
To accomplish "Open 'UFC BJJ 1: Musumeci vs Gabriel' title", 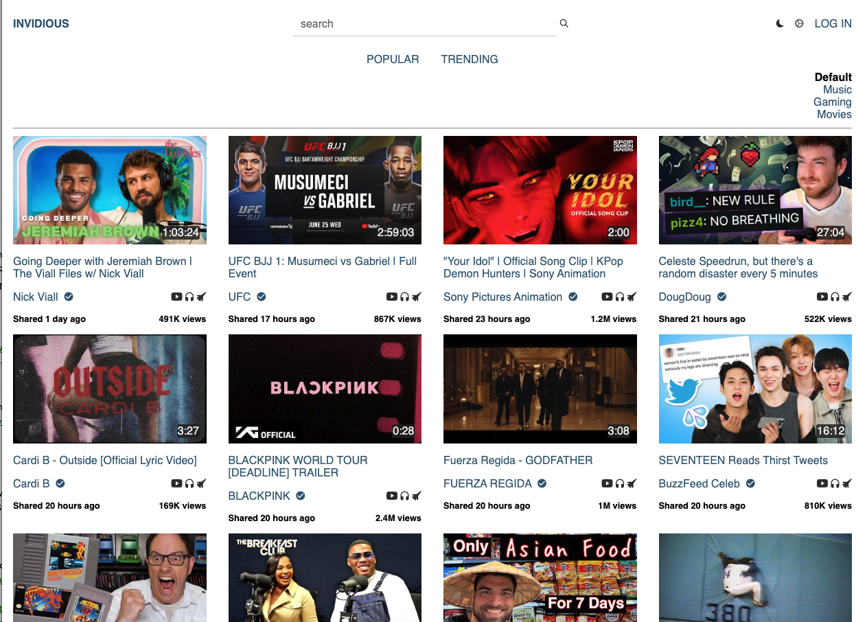I will [x=323, y=267].
